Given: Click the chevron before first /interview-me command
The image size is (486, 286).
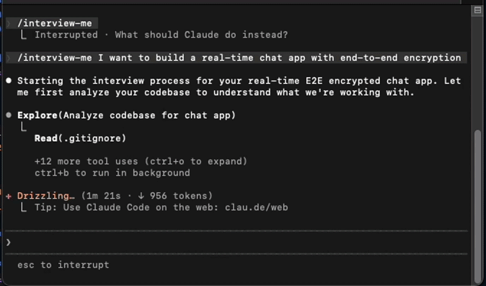Looking at the screenshot, I should tap(9, 23).
